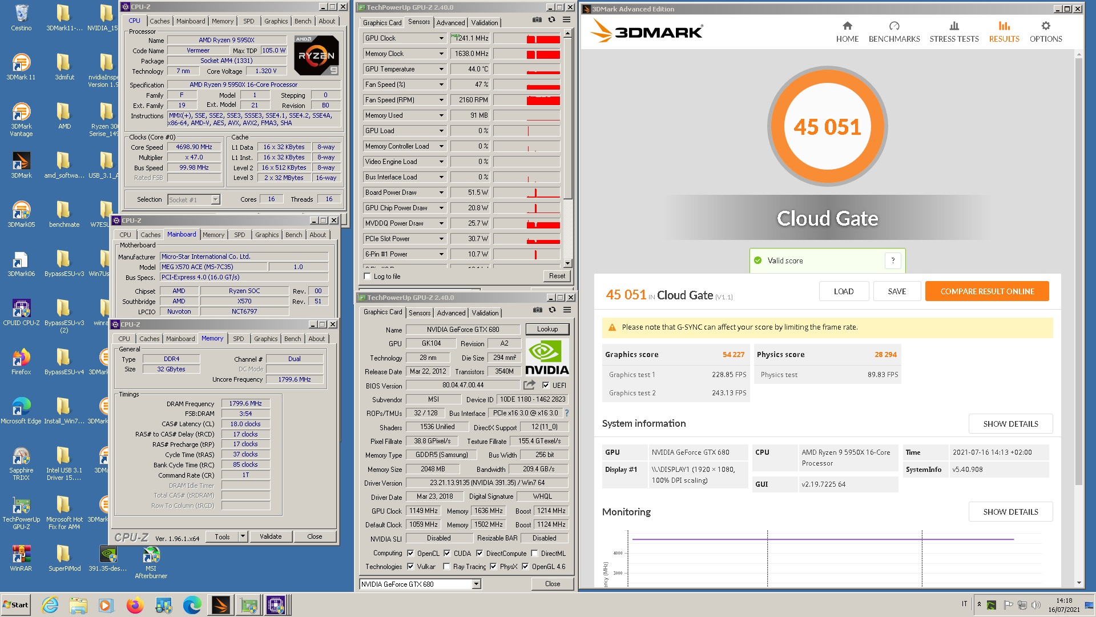This screenshot has width=1096, height=617.
Task: Open GPU Temperature sensor dropdown
Action: point(441,69)
